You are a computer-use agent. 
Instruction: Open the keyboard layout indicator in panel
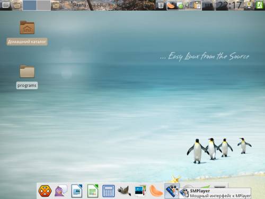click(209, 5)
